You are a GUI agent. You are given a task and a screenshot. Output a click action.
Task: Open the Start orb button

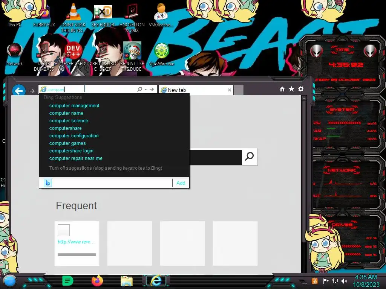tap(10, 281)
